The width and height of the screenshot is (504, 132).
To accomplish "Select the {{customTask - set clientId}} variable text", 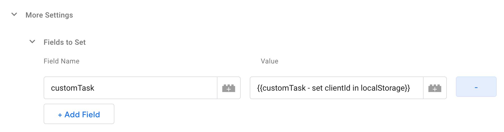I will (x=334, y=88).
